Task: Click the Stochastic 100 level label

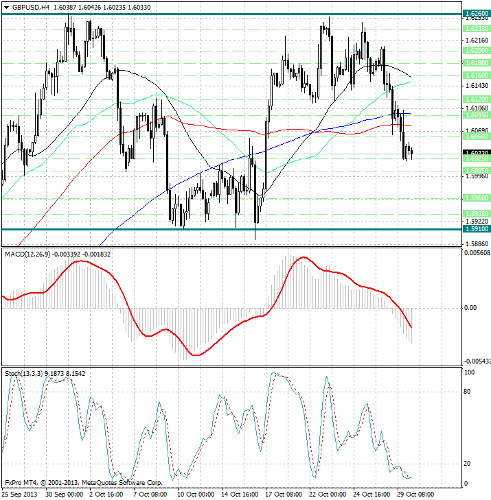Action: click(x=469, y=372)
